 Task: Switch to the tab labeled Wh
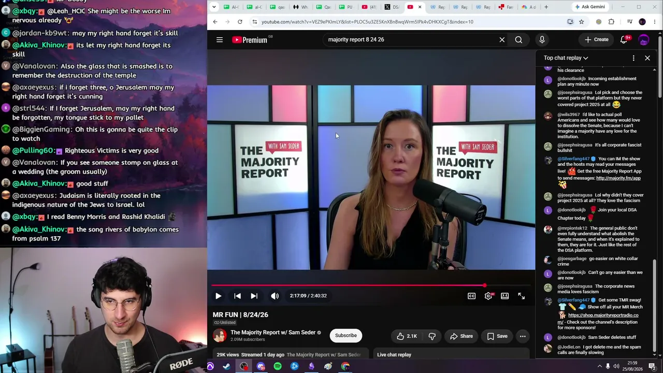pos(300,7)
